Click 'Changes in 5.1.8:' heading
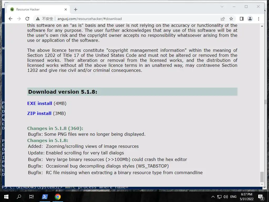 (48, 140)
